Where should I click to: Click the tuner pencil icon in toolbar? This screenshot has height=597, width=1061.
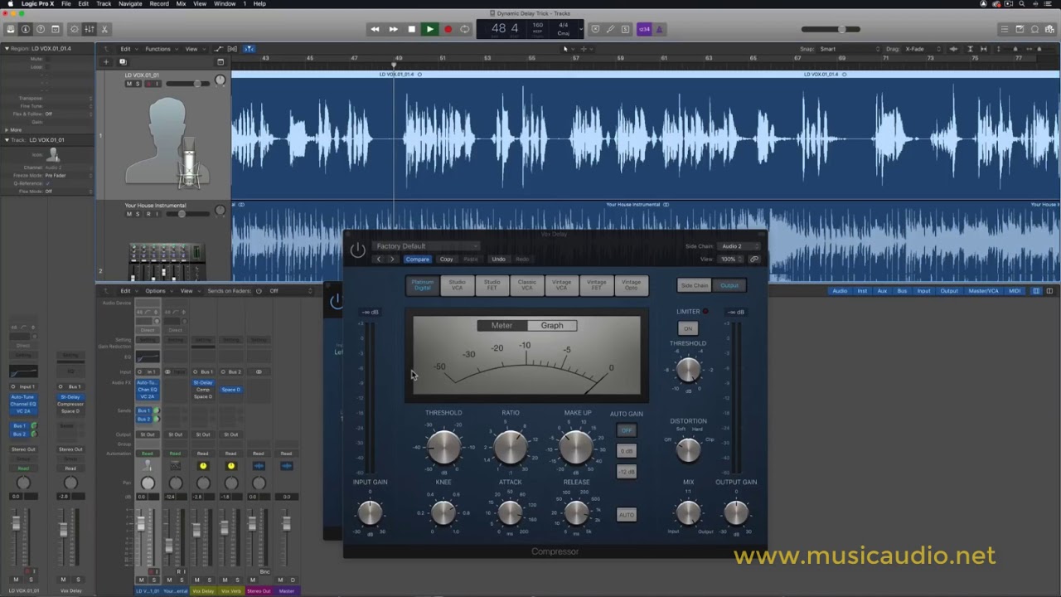pyautogui.click(x=611, y=29)
